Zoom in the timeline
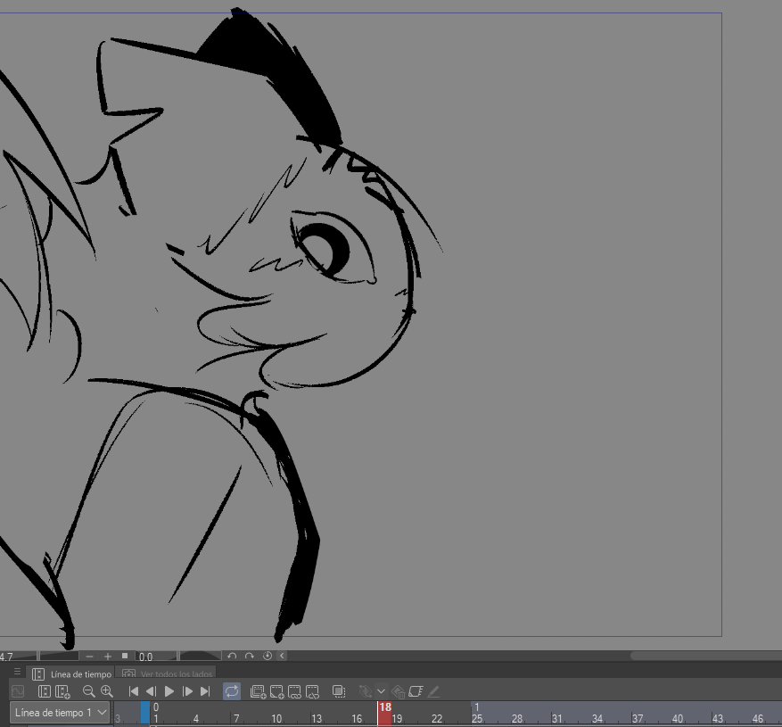This screenshot has width=782, height=727. (x=106, y=691)
